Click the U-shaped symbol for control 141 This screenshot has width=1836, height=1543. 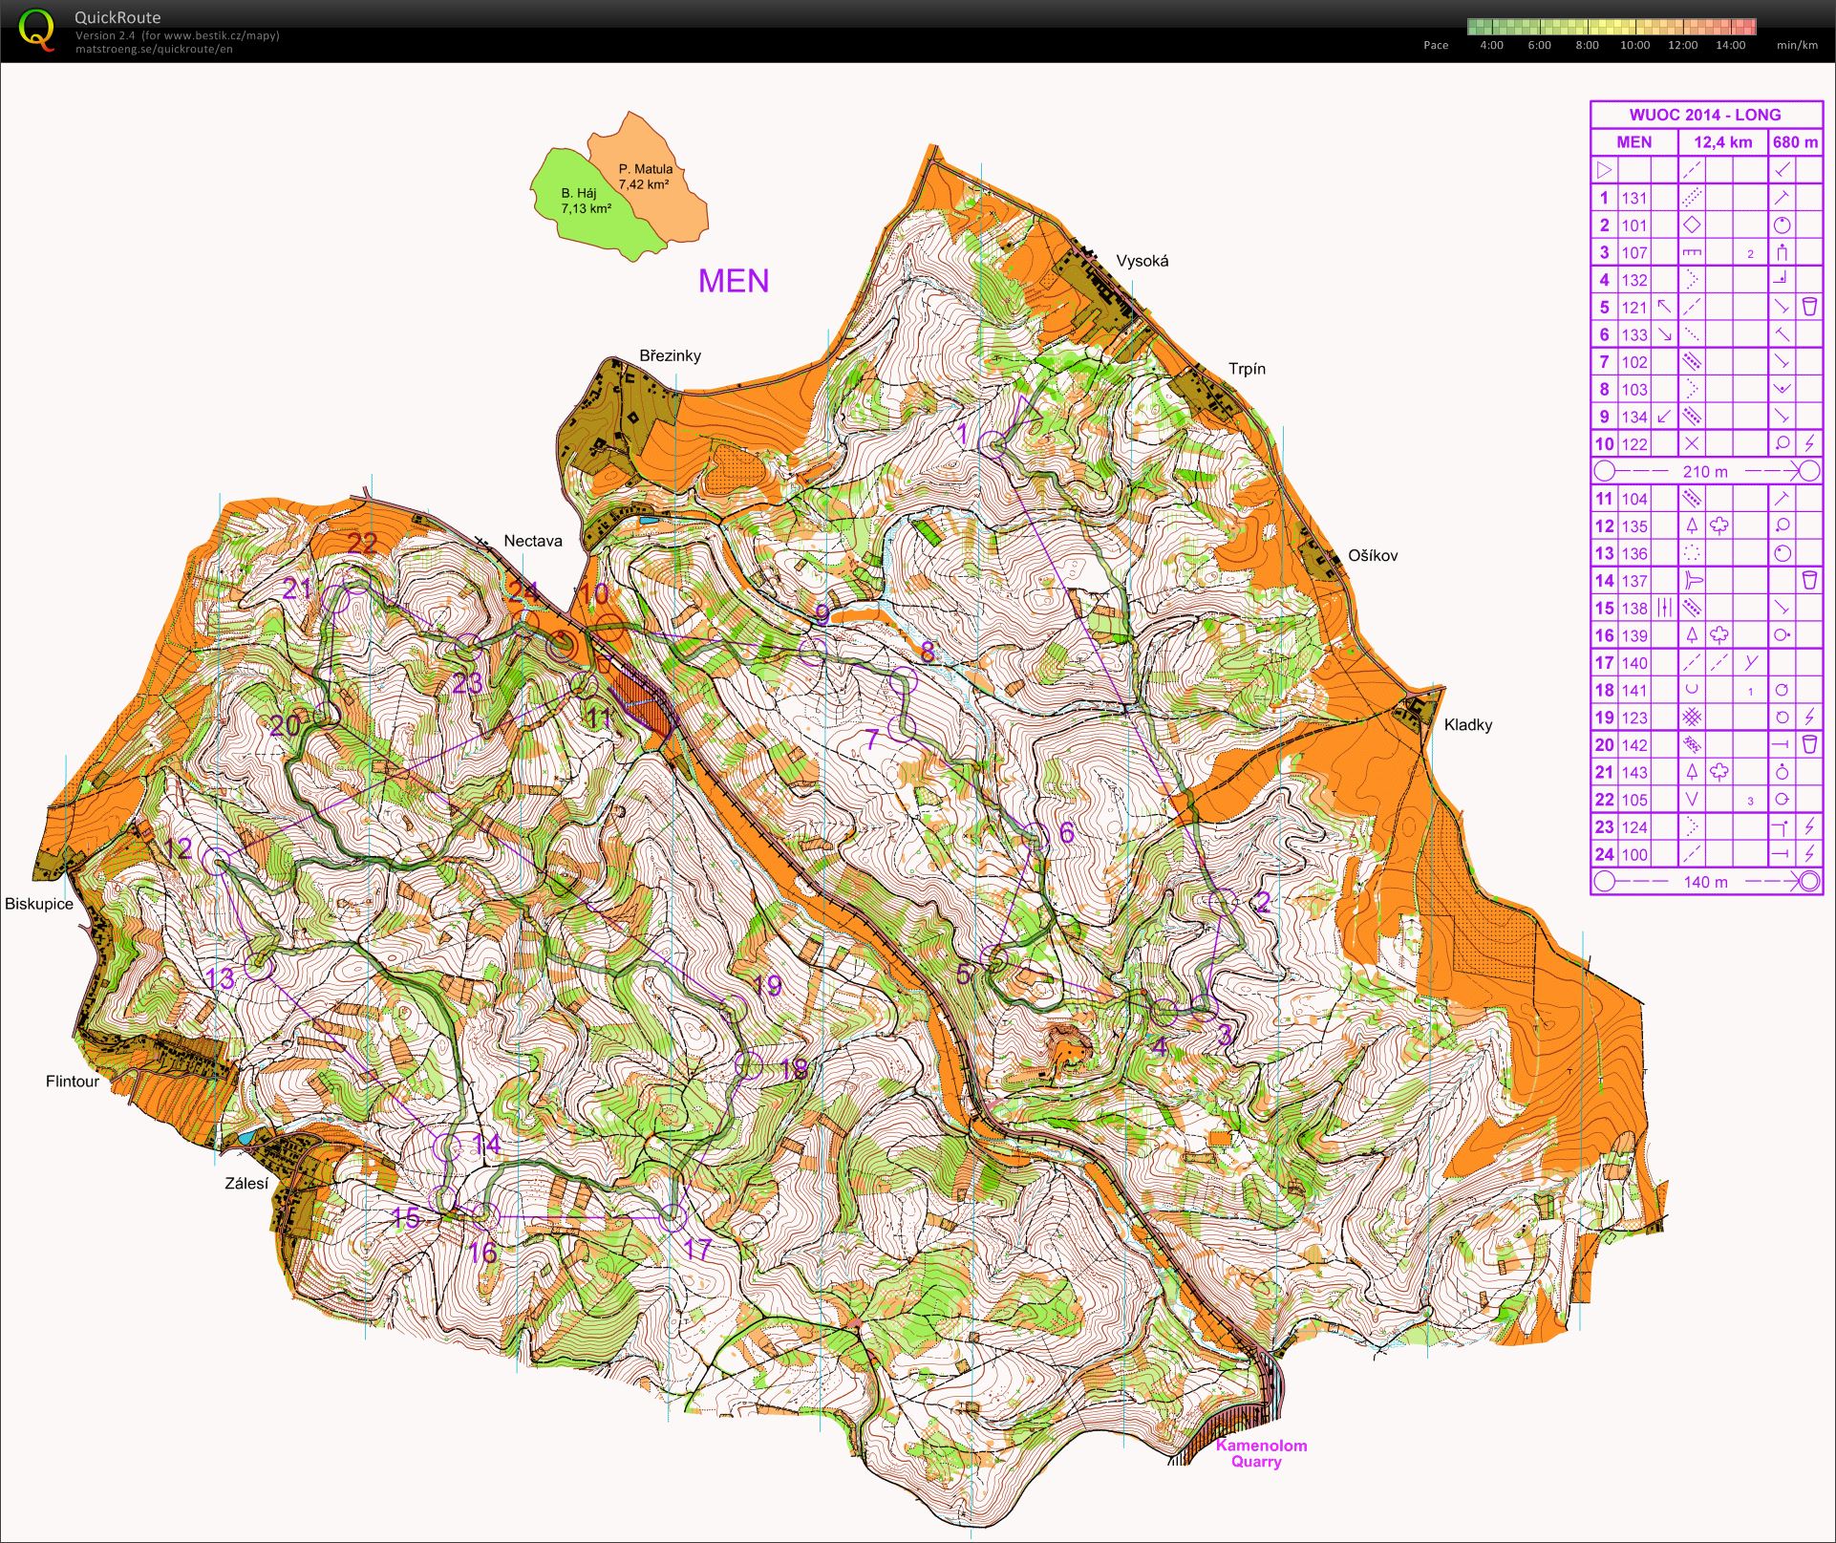[x=1691, y=690]
